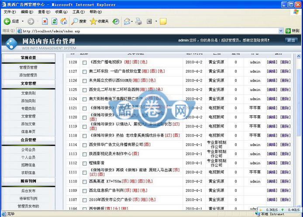
Task: Click the local intranet zone icon
Action: pyautogui.click(x=258, y=214)
